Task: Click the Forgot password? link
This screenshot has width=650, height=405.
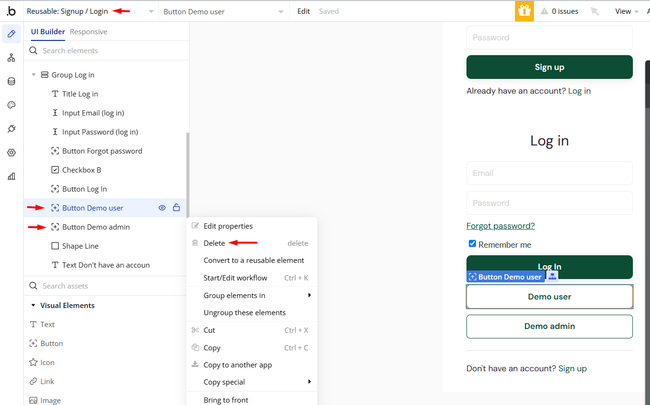Action: tap(501, 226)
